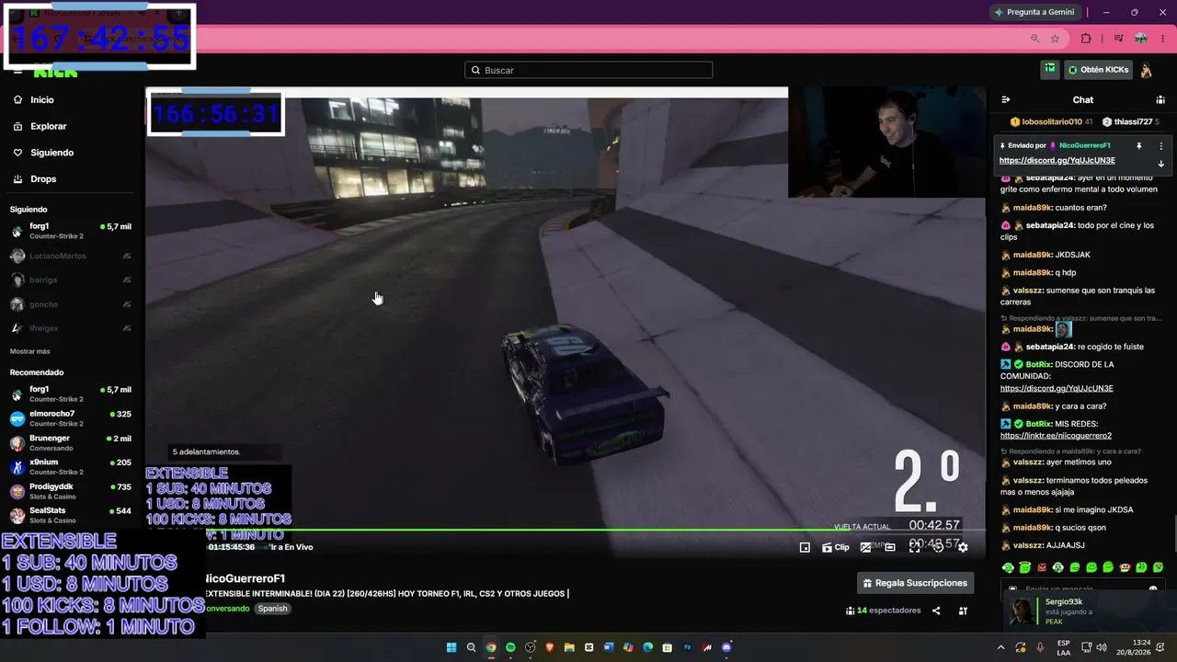The height and width of the screenshot is (662, 1177).
Task: Show hidden system tray icons
Action: 1001,647
